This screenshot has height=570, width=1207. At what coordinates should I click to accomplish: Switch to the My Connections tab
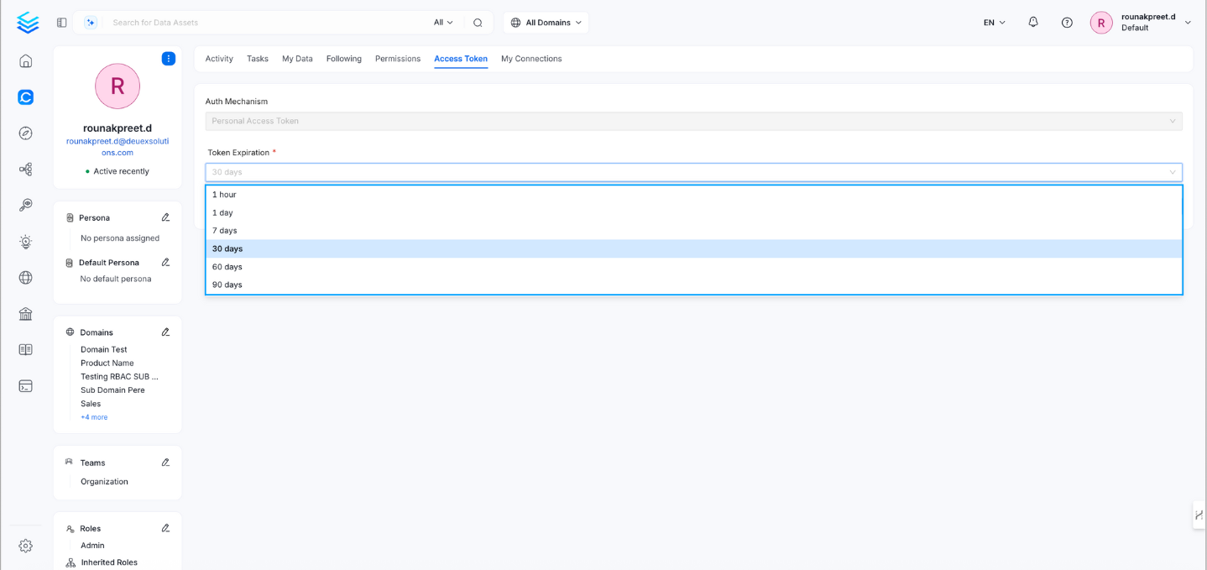[531, 59]
